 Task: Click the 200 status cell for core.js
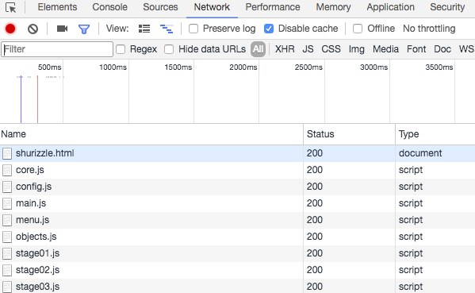pos(349,170)
